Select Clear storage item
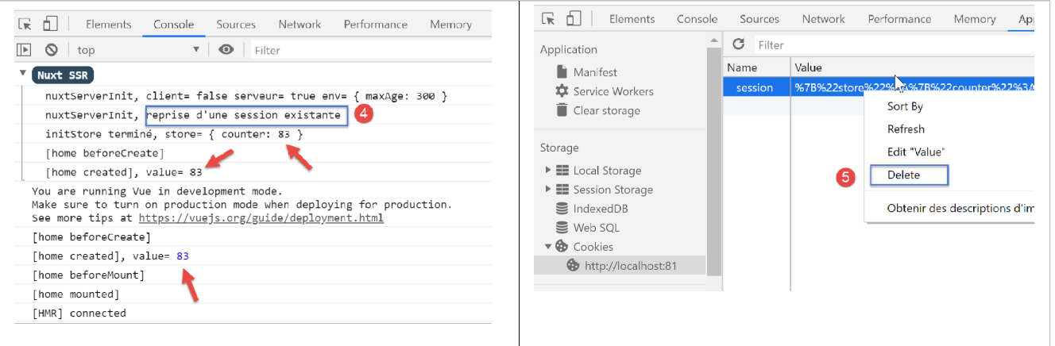The height and width of the screenshot is (346, 1055). click(605, 110)
